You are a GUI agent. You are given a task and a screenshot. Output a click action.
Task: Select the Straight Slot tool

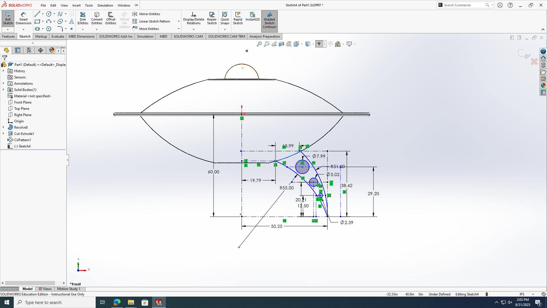[x=37, y=29]
